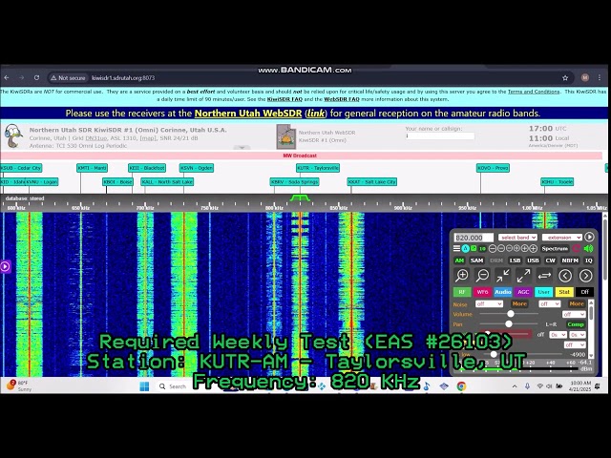611x458 pixels.
Task: Click the taskbar weather widget
Action: click(19, 385)
